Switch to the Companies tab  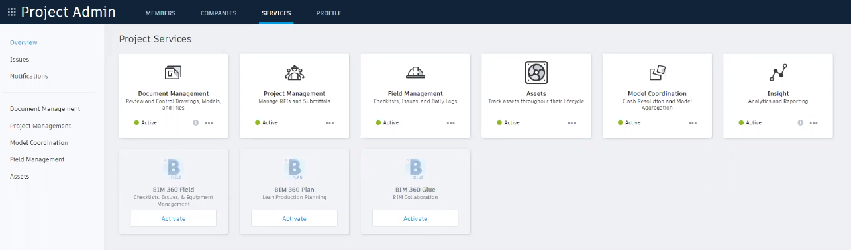[x=219, y=13]
